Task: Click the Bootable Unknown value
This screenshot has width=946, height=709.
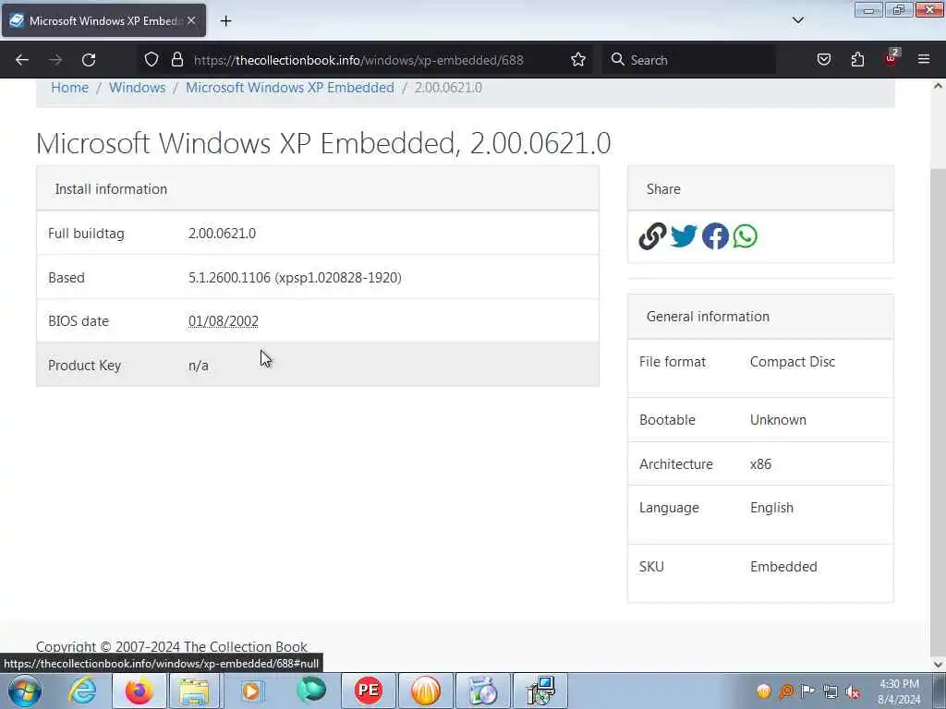Action: pyautogui.click(x=778, y=420)
